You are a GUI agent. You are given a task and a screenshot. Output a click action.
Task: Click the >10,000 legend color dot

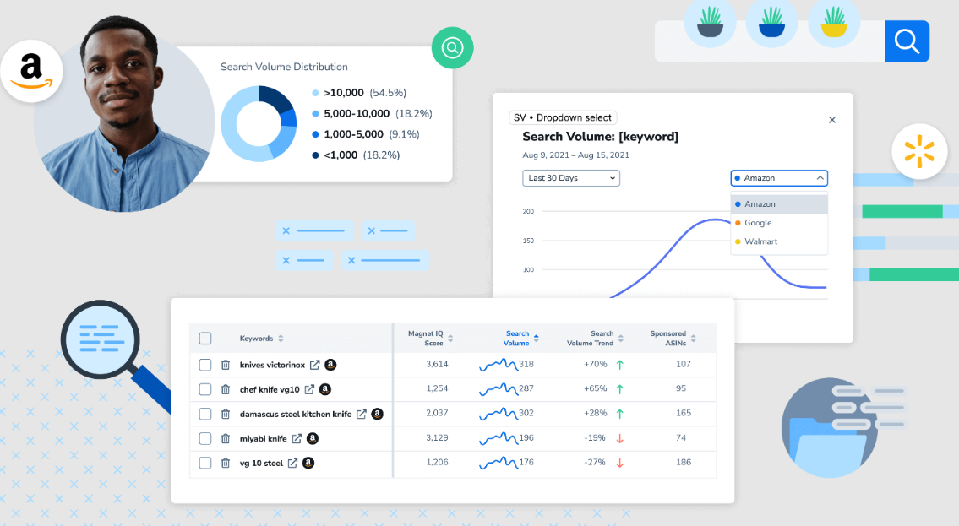(x=316, y=93)
